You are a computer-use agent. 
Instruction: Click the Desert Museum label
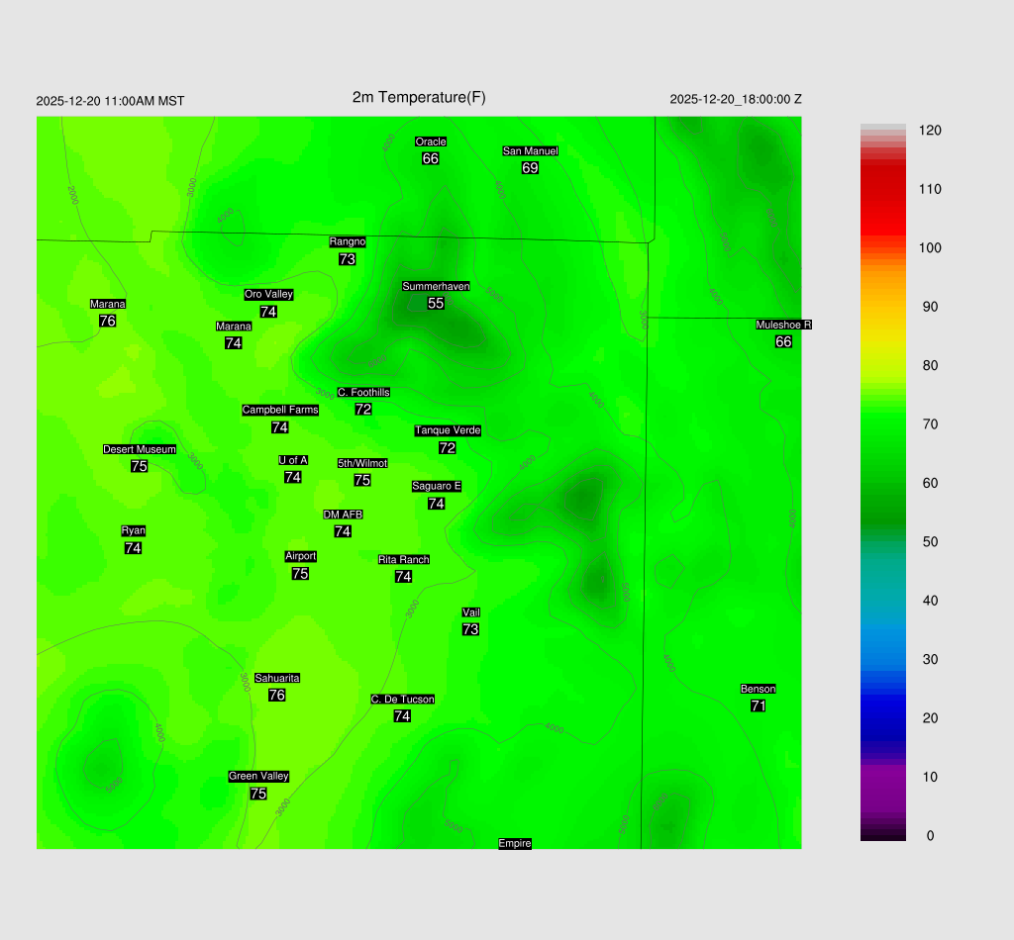[140, 450]
